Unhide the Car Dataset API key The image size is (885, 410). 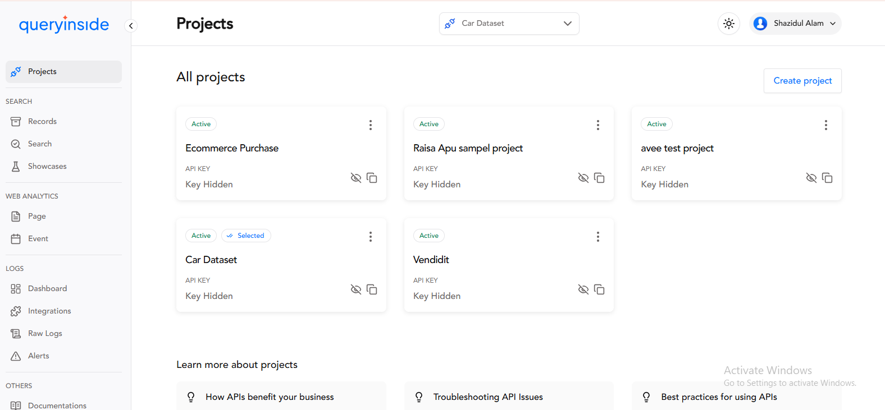pyautogui.click(x=356, y=289)
